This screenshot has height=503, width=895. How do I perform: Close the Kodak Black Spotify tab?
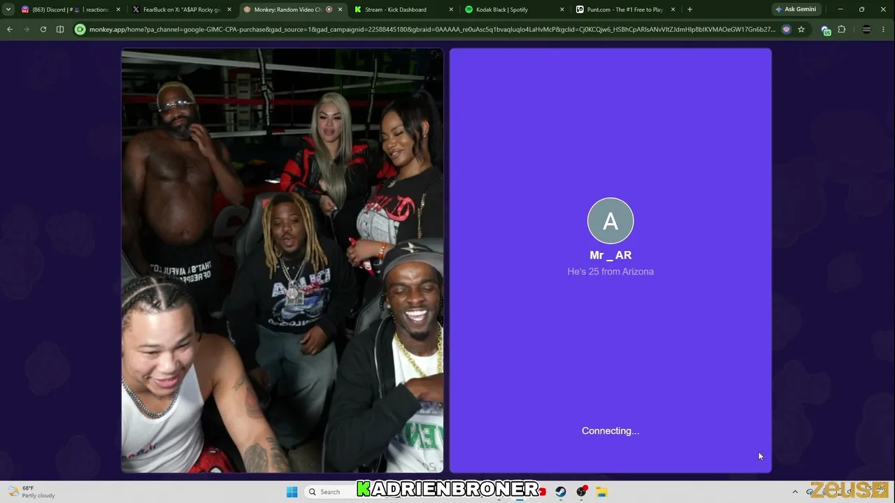point(561,10)
